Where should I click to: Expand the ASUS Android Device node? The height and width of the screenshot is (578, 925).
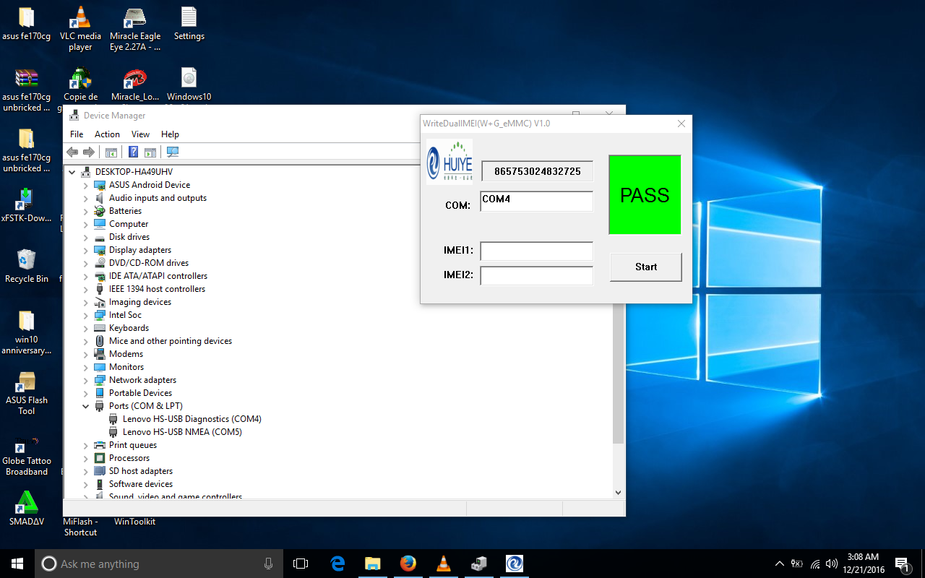pos(85,185)
